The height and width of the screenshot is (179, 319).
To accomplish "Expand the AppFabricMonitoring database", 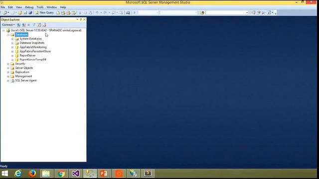I will [12, 47].
